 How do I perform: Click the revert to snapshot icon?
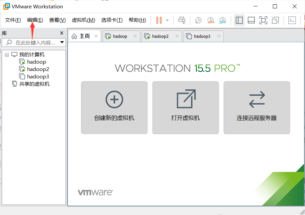tap(210, 20)
